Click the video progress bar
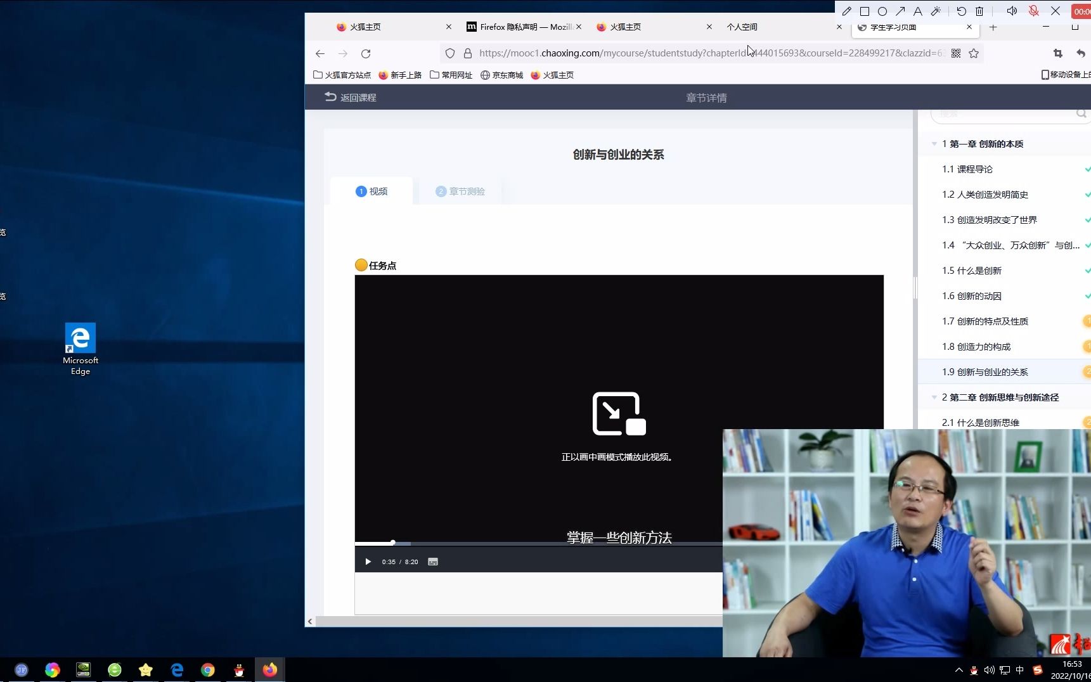The image size is (1091, 682). tap(539, 543)
